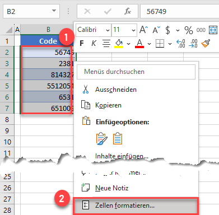This screenshot has height=215, width=219.
Task: Apply red font color A
Action: coord(139,44)
